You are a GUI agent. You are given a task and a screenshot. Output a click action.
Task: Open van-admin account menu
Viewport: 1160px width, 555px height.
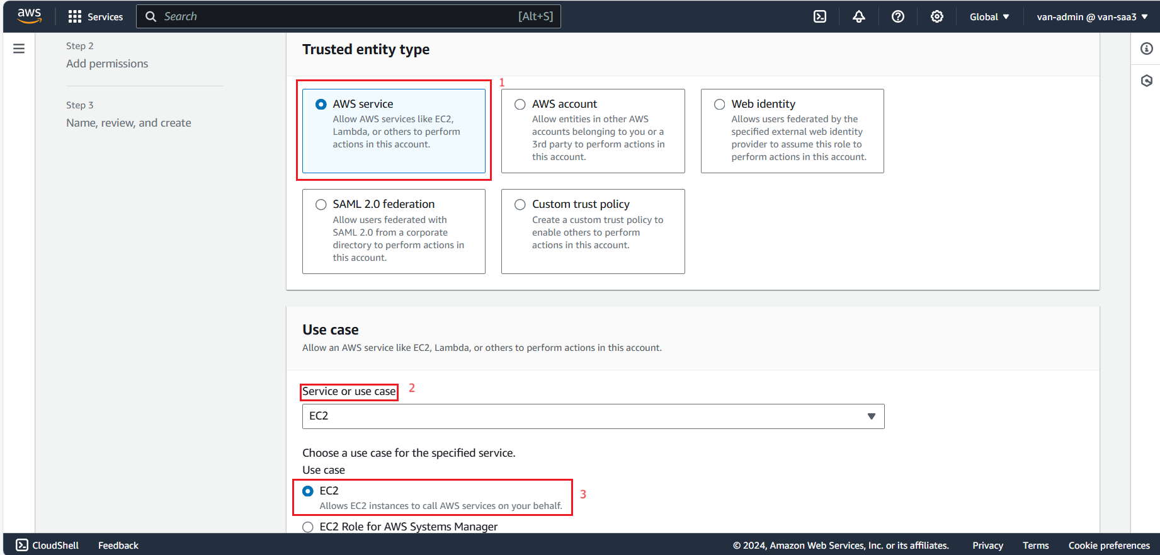pos(1093,17)
